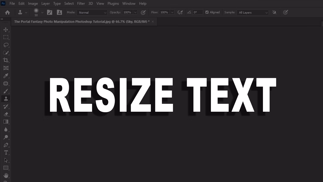Open the brush preset picker
The height and width of the screenshot is (182, 323).
click(37, 12)
